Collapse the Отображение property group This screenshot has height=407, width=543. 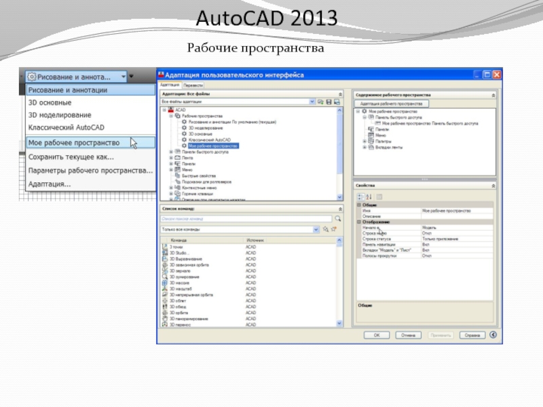pos(359,222)
